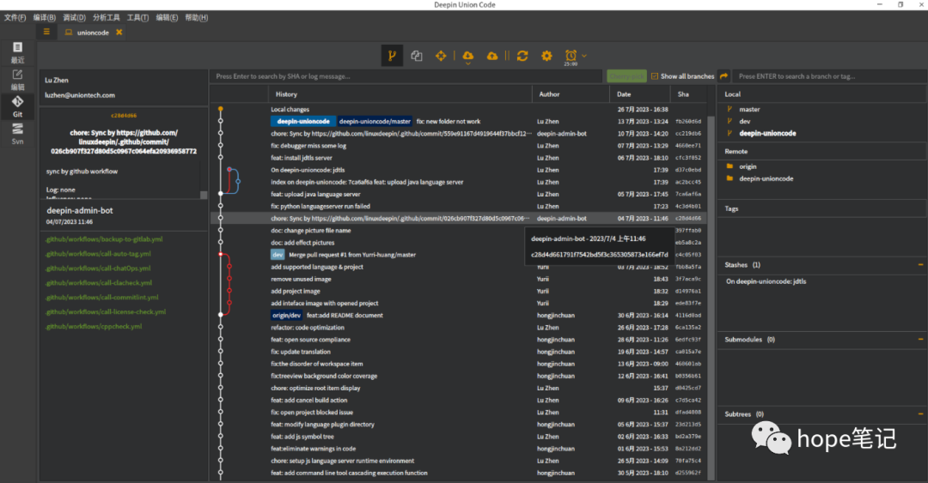Image resolution: width=928 pixels, height=483 pixels.
Task: Open the pull options chevron under cloud download
Action: coord(468,63)
